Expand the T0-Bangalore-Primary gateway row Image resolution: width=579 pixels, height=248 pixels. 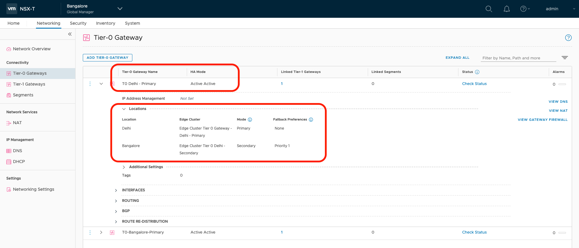coord(101,232)
